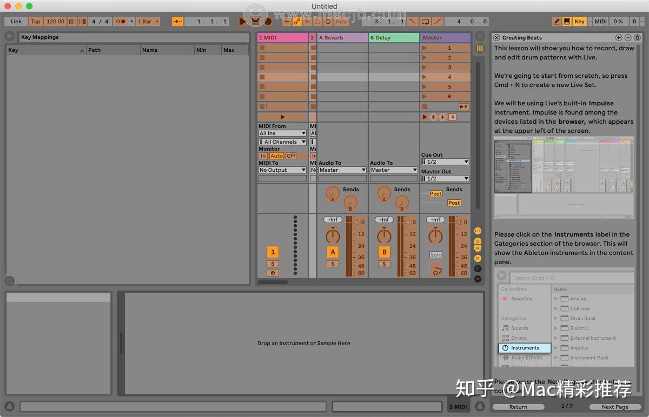Enable MIDI map mode
Image resolution: width=649 pixels, height=417 pixels.
[x=602, y=21]
